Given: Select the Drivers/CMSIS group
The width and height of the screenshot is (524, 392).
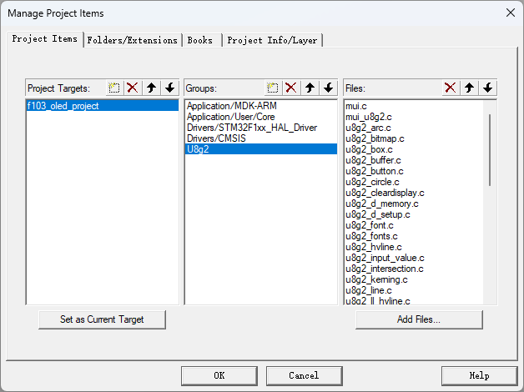Looking at the screenshot, I should click(x=261, y=138).
